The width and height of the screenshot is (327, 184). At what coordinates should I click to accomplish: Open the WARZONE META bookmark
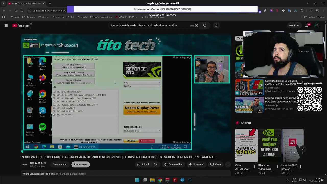tap(126, 17)
